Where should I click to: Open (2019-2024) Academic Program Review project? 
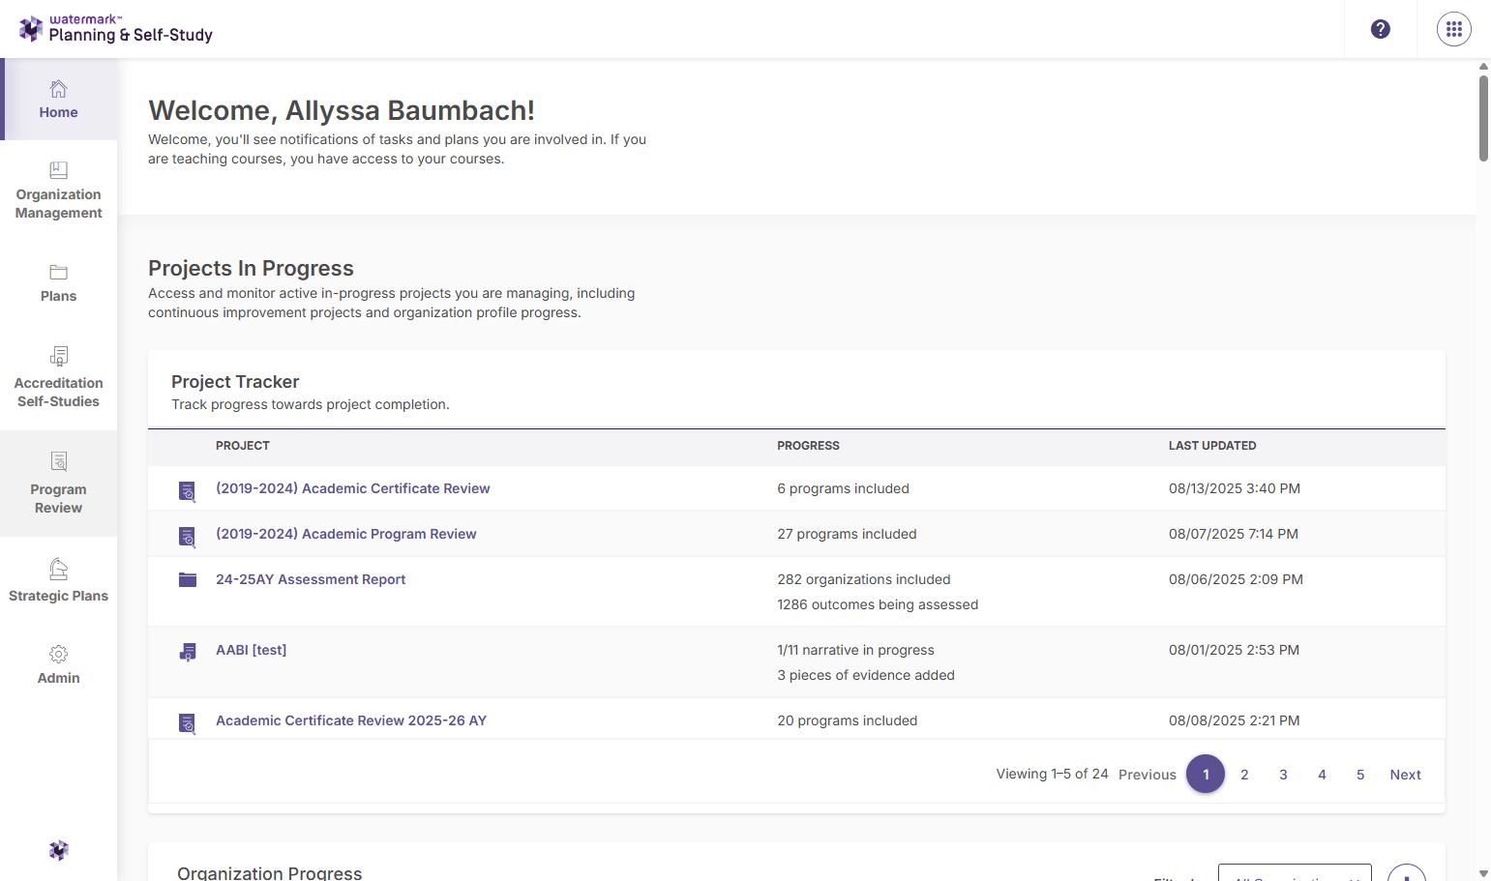(x=345, y=534)
